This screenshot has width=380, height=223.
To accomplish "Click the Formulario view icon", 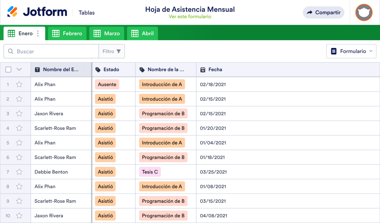I will [x=334, y=51].
